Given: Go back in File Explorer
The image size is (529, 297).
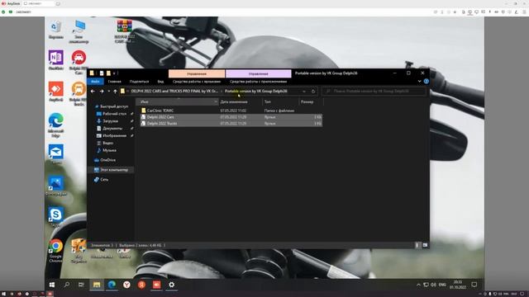Looking at the screenshot, I should tap(93, 92).
